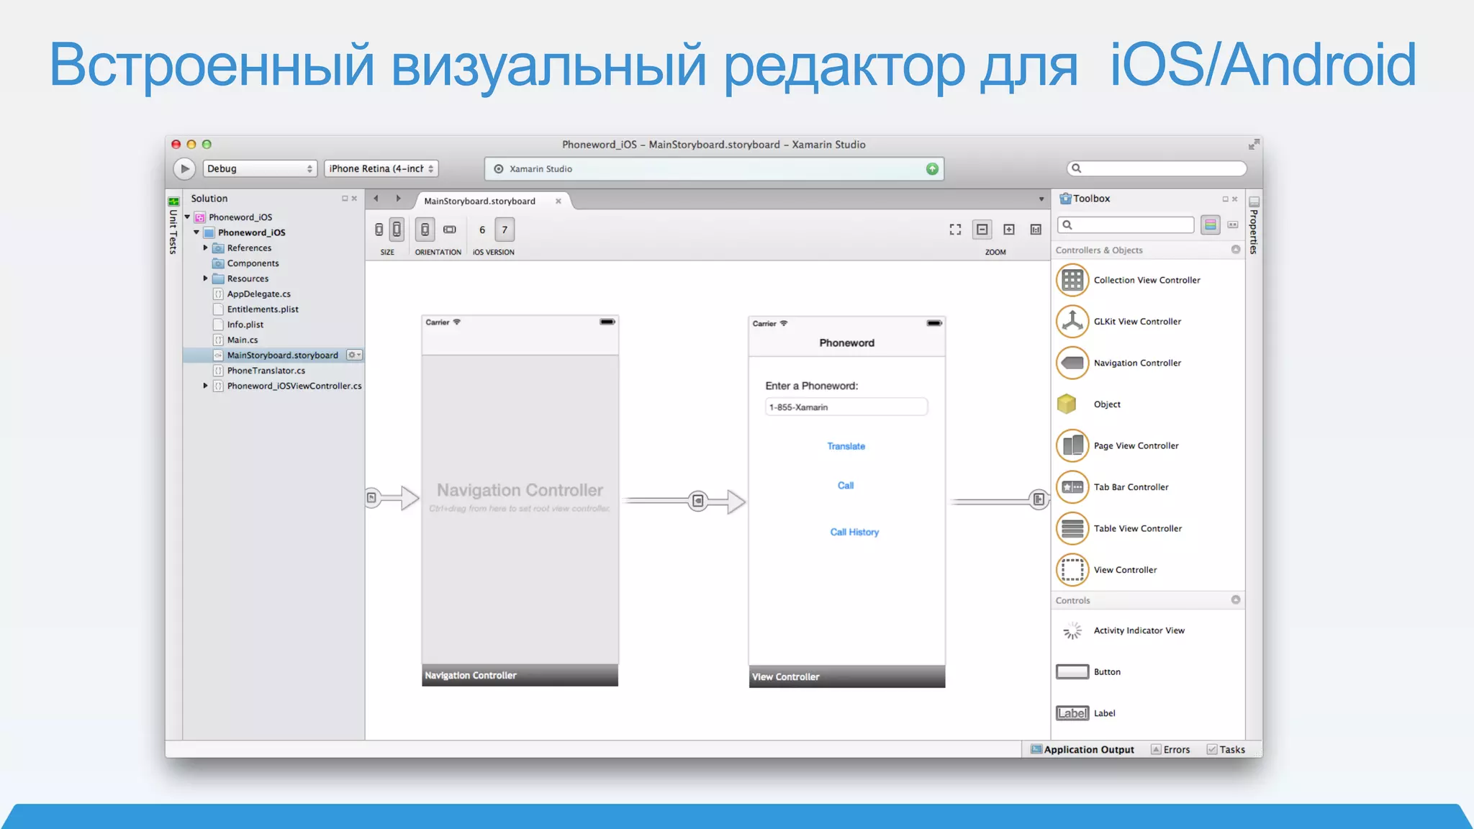Select Navigation Controller from Toolbox
1474x829 pixels.
1147,363
